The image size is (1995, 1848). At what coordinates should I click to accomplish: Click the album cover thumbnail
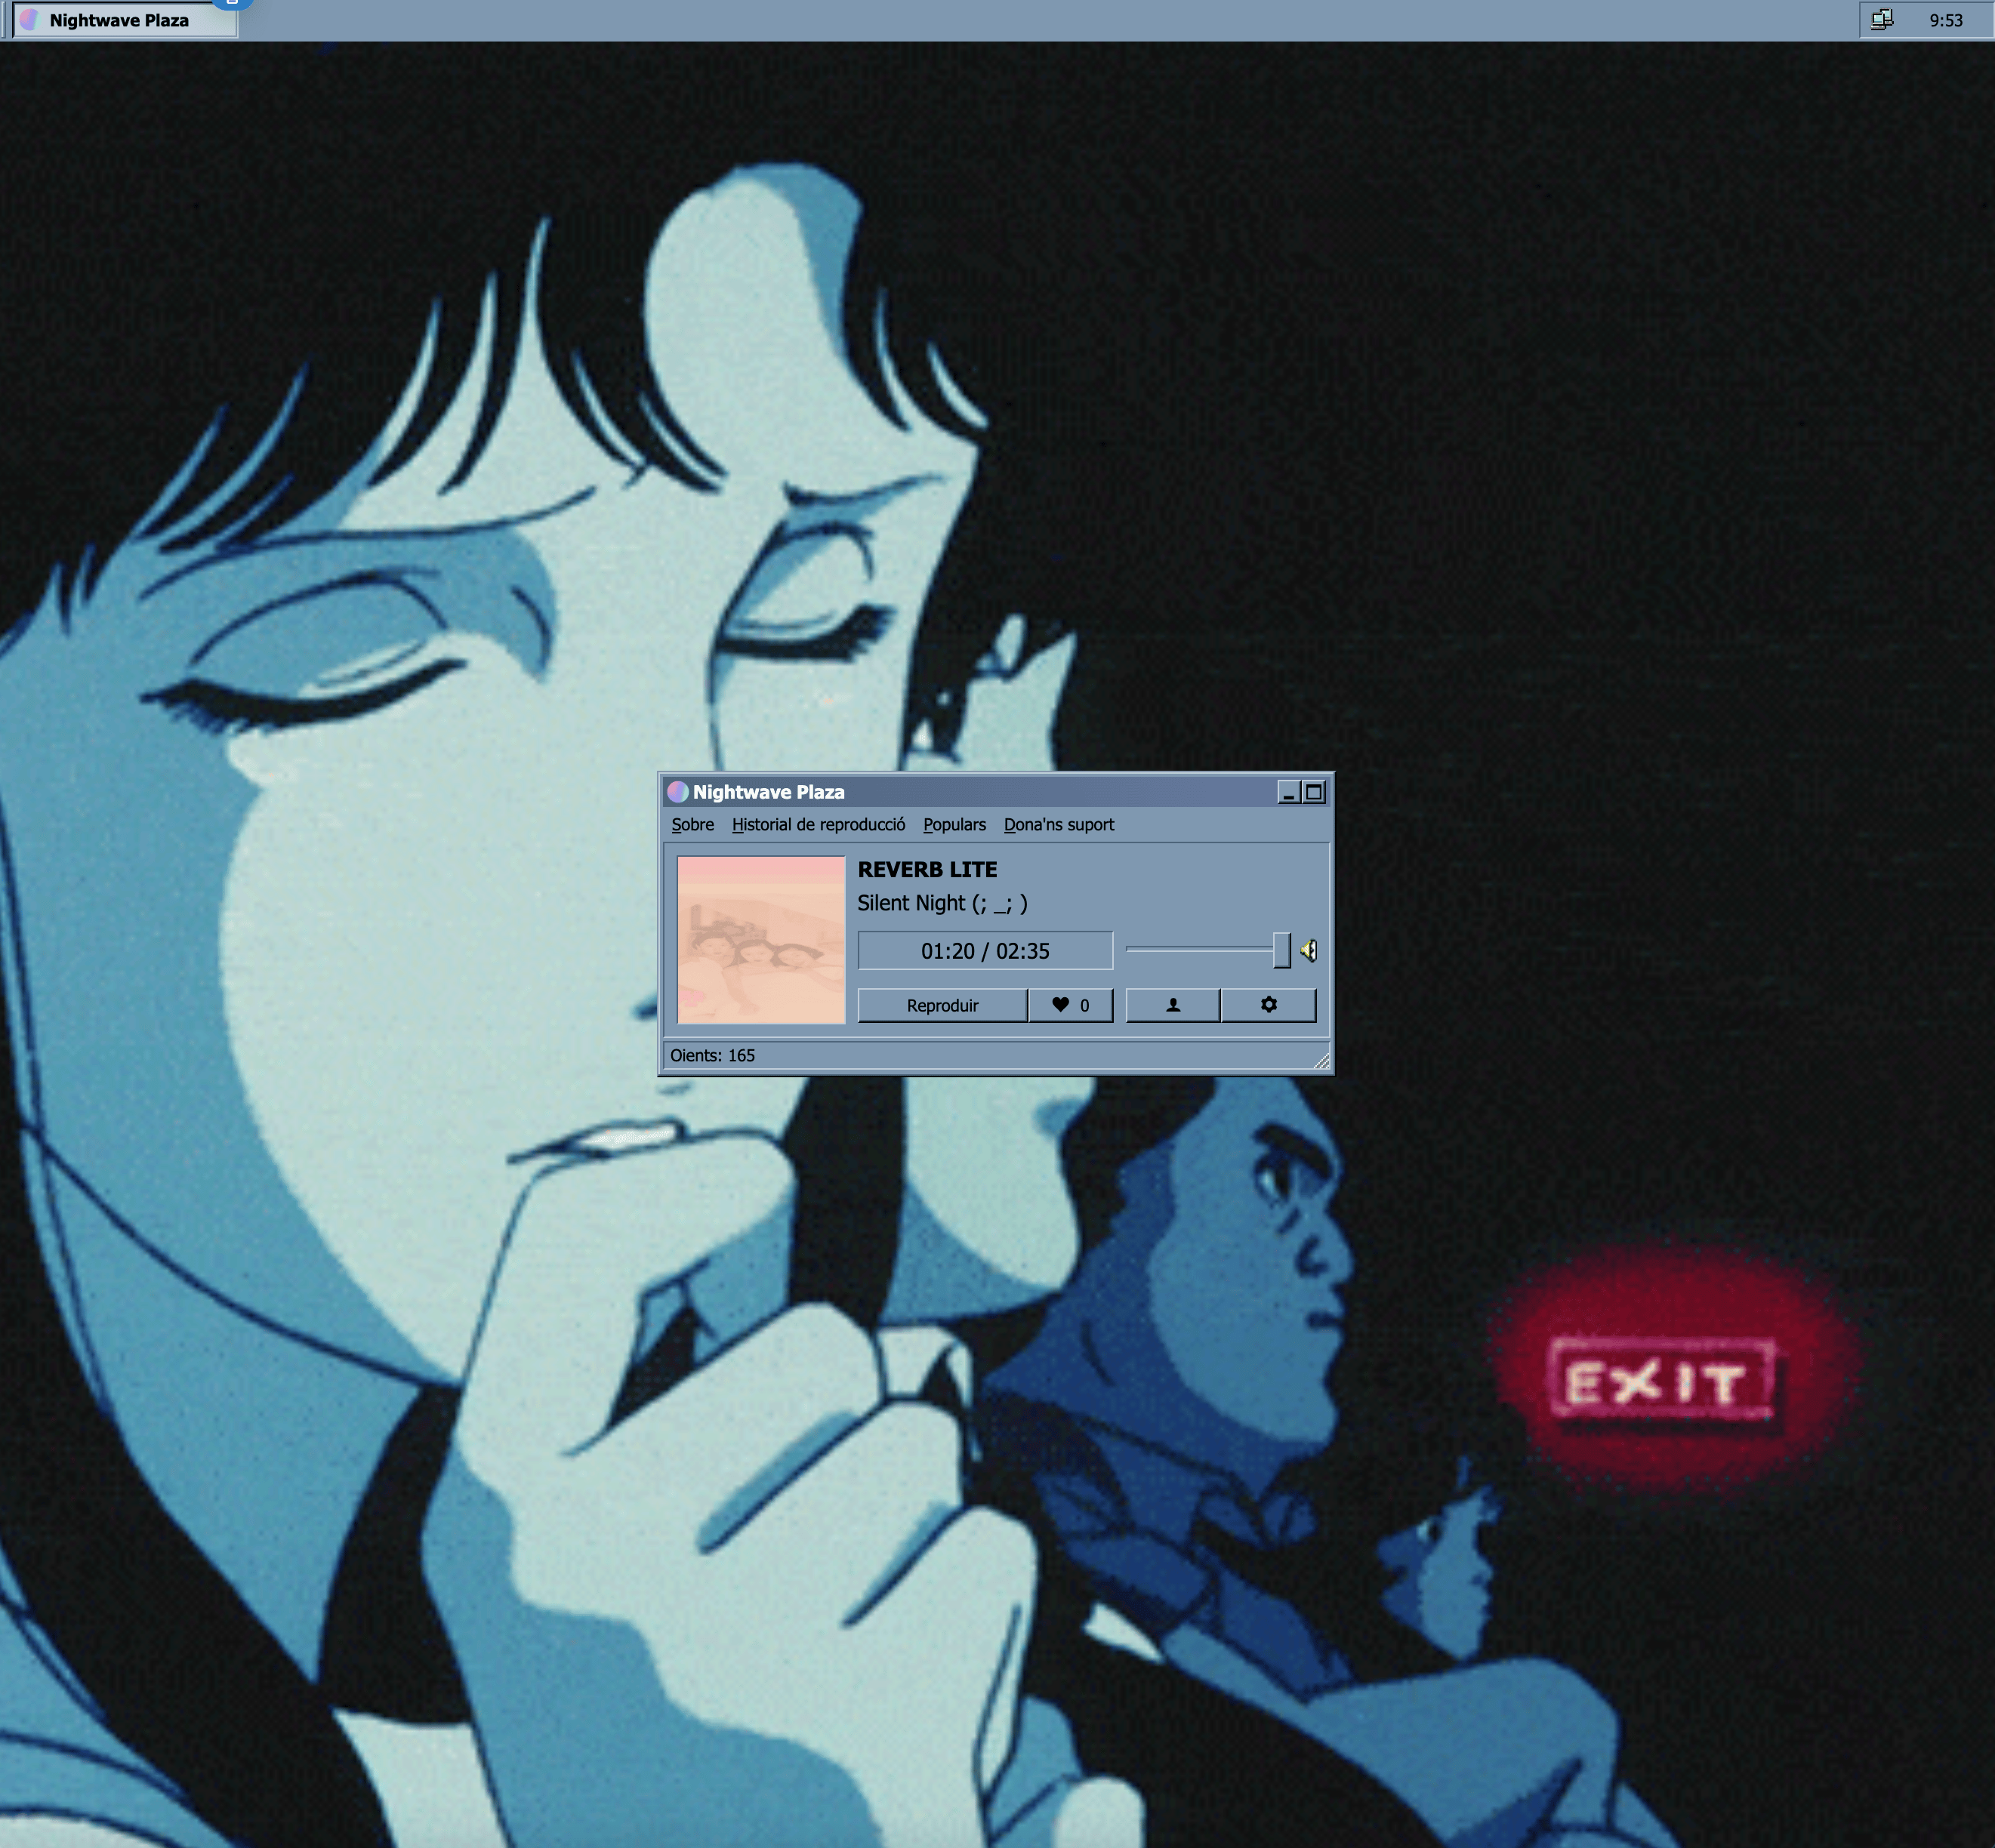click(x=761, y=940)
